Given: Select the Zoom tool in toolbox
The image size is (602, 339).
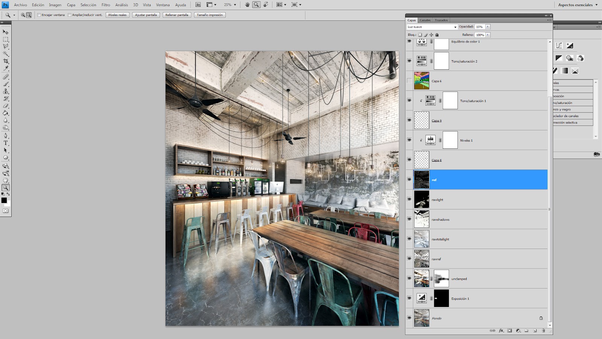Looking at the screenshot, I should pyautogui.click(x=6, y=188).
